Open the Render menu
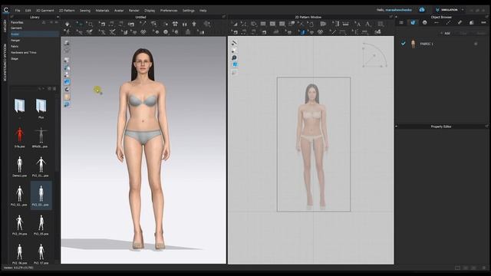Viewport: 491px width, 276px height. [x=134, y=10]
